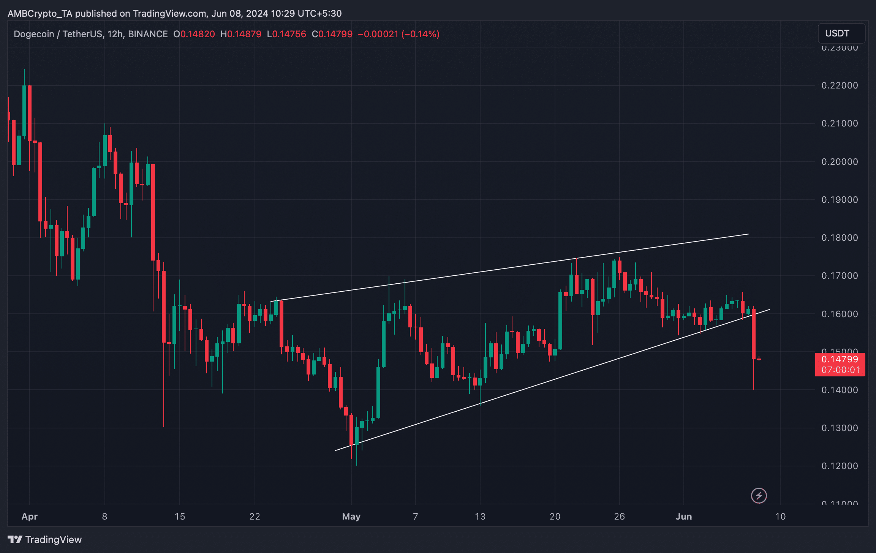Click the open value O0.14820
Viewport: 876px width, 553px height.
pos(194,34)
